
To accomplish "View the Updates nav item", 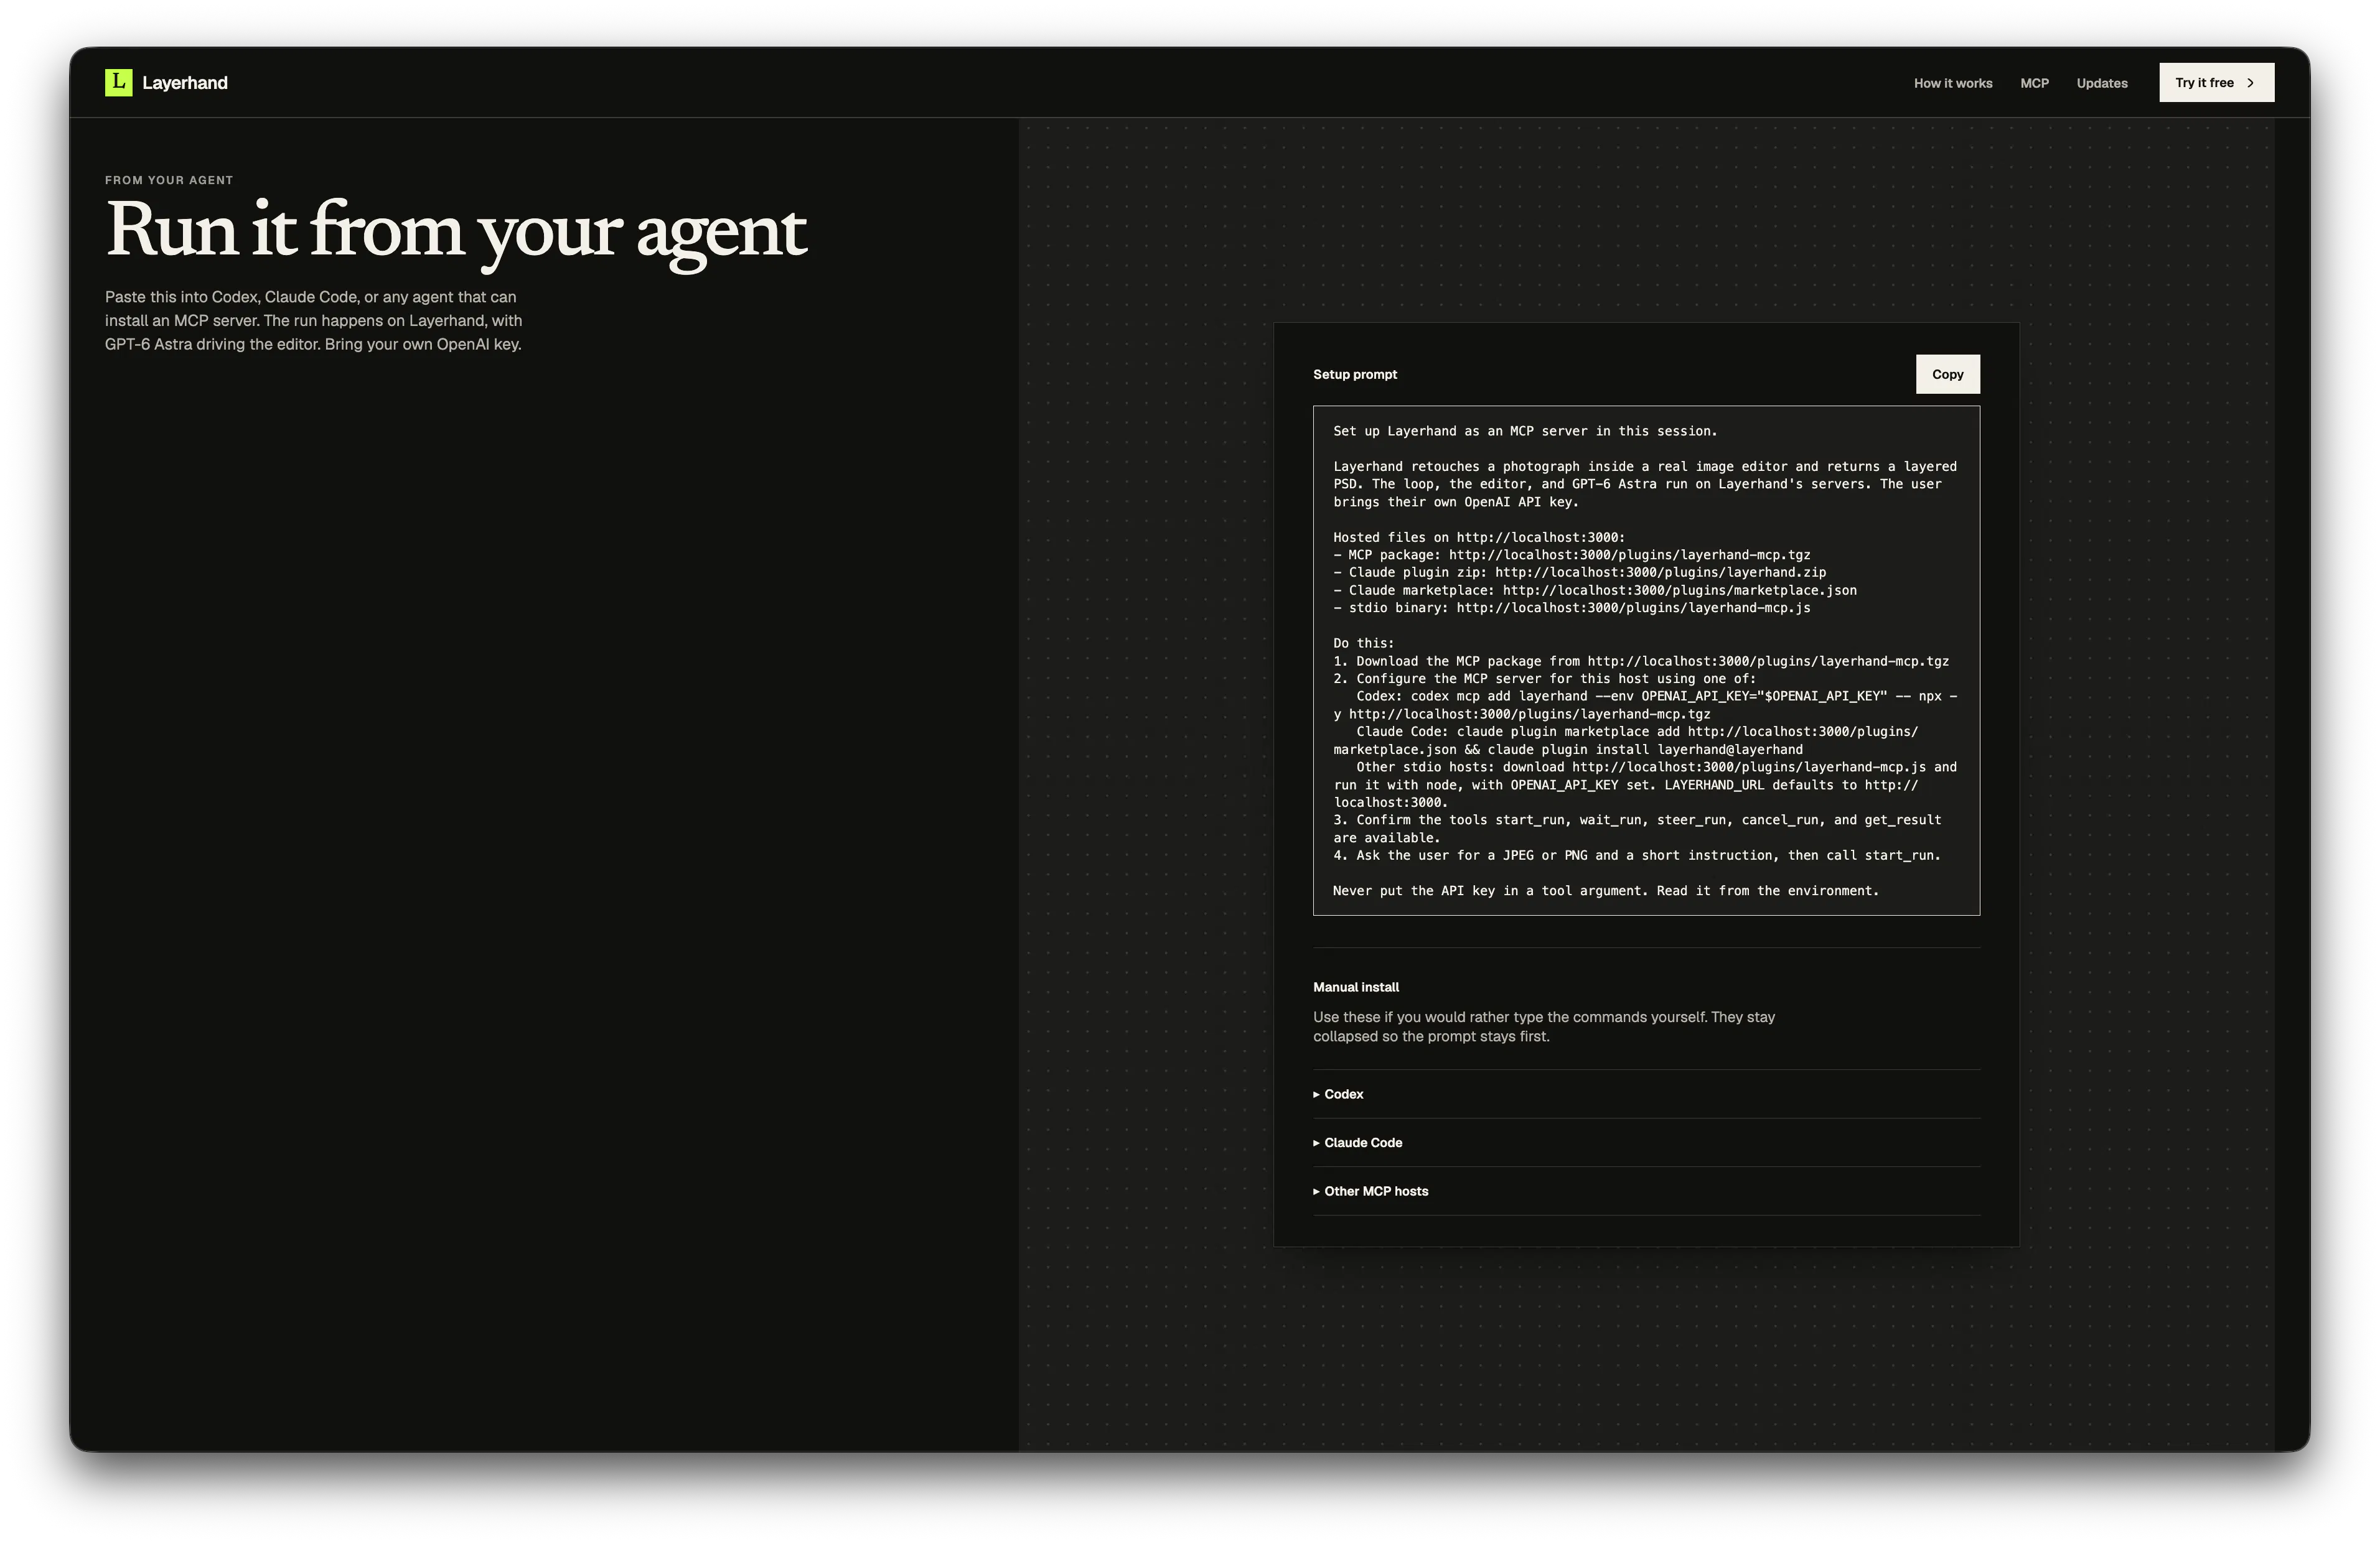I will pyautogui.click(x=2102, y=83).
